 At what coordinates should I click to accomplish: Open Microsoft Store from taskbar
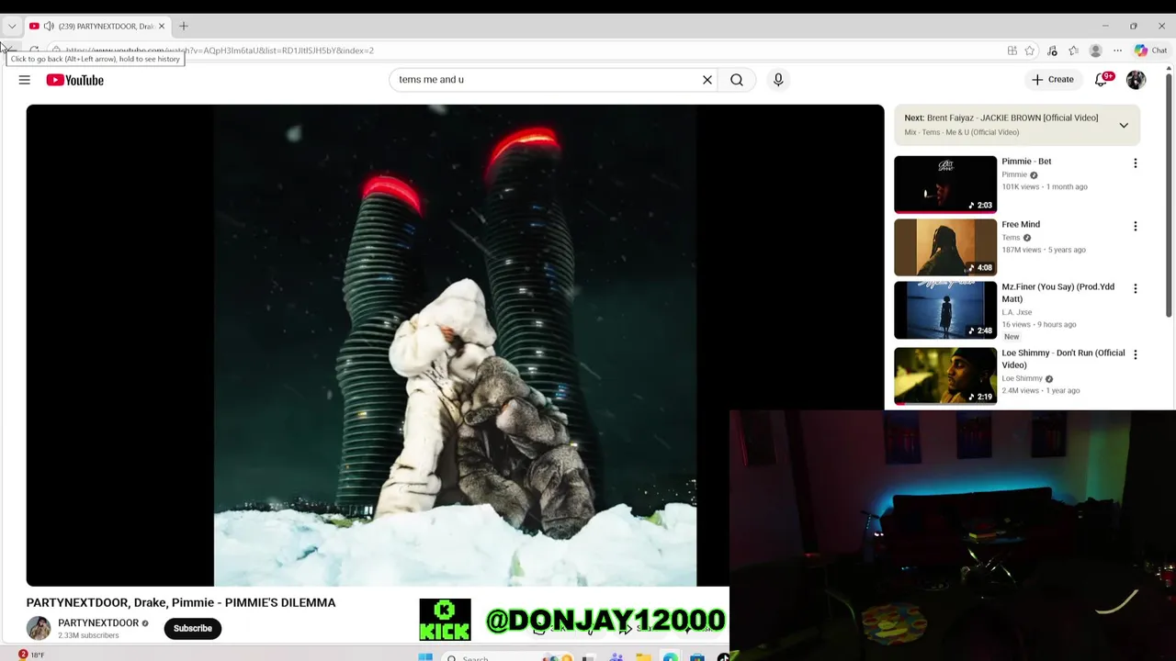tap(697, 657)
